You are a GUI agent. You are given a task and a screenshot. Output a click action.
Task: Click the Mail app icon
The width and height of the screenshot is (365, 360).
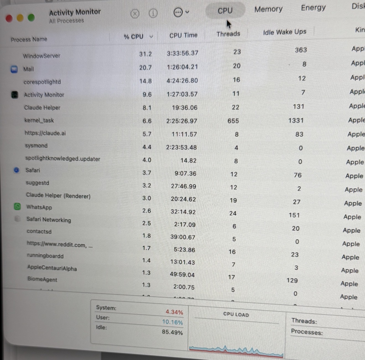pyautogui.click(x=14, y=69)
